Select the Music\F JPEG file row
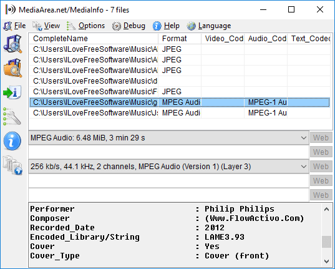 180,92
